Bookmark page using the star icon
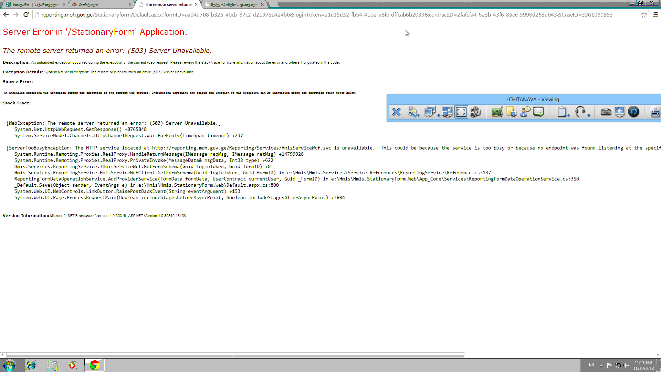This screenshot has height=372, width=661. pyautogui.click(x=644, y=15)
